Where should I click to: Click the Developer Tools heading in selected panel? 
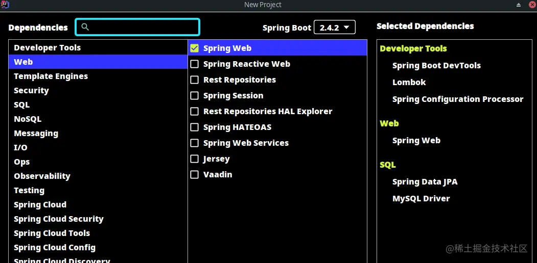point(413,49)
